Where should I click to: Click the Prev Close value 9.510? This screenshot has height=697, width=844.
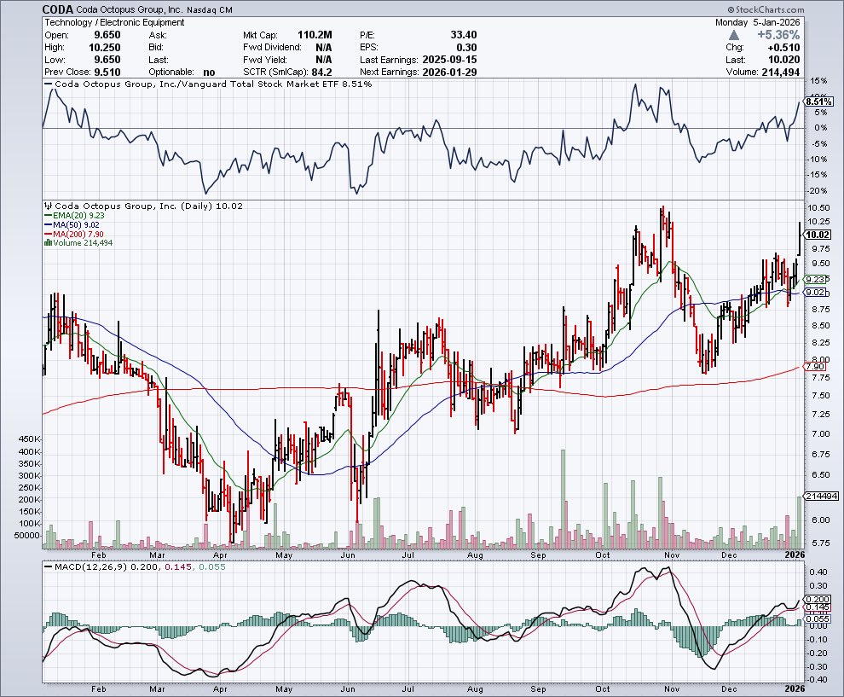(x=107, y=73)
